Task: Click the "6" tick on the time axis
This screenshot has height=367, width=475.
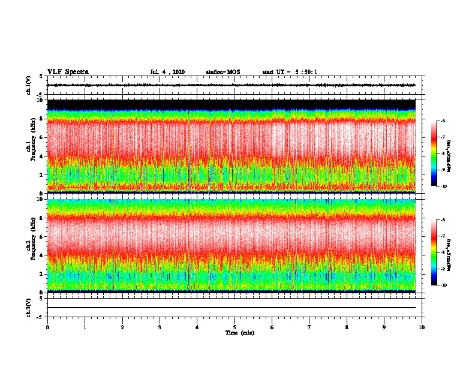Action: (272, 327)
